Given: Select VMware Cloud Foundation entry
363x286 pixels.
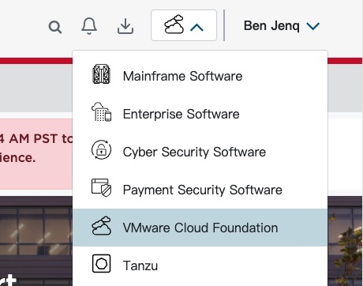Looking at the screenshot, I should [200, 228].
